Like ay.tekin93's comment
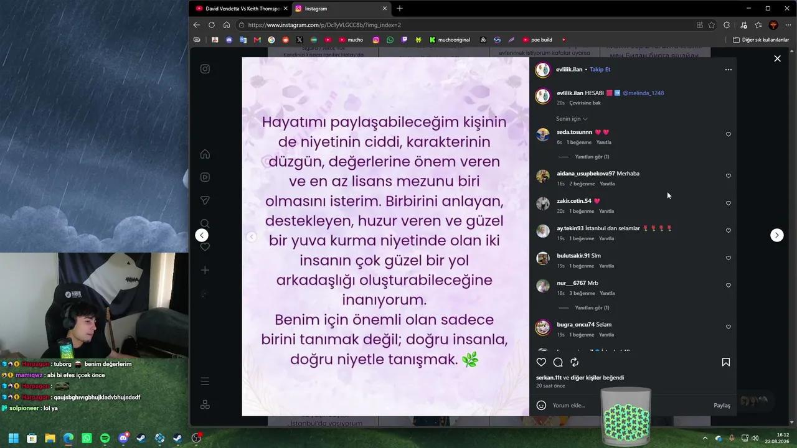 (x=729, y=231)
